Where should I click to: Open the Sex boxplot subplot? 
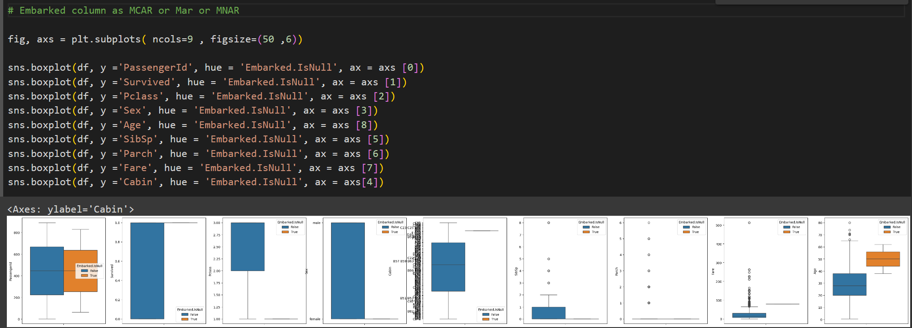point(364,271)
